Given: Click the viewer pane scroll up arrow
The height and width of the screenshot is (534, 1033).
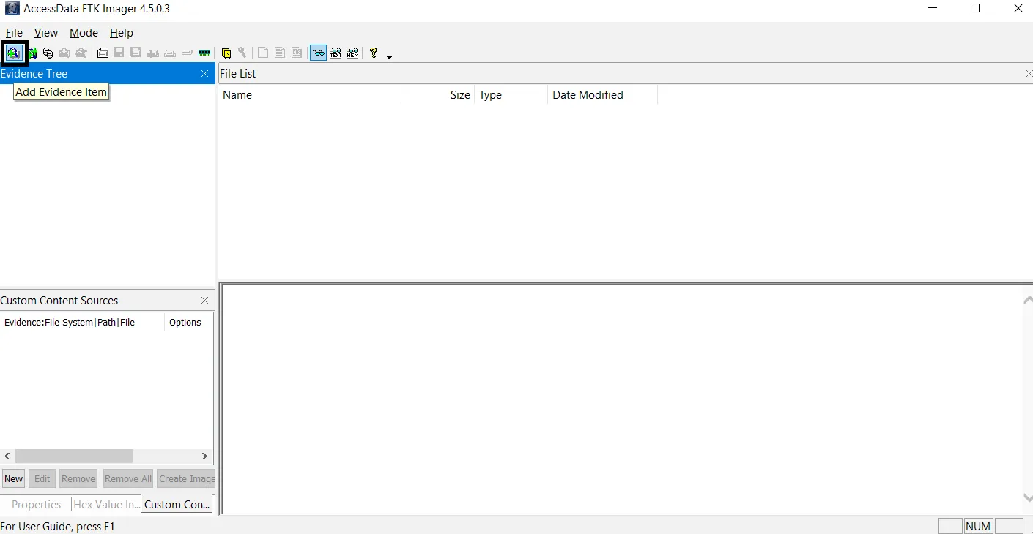Looking at the screenshot, I should point(1028,299).
